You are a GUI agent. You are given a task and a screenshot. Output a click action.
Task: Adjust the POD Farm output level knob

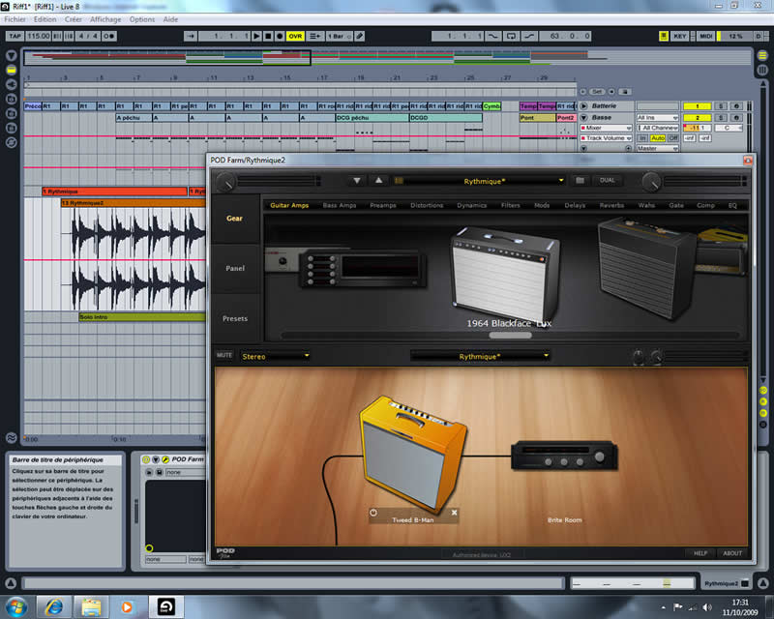pos(651,182)
